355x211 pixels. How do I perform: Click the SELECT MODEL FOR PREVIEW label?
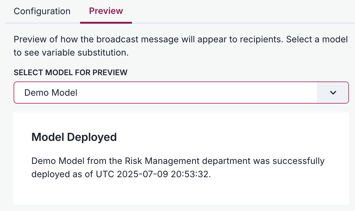70,72
